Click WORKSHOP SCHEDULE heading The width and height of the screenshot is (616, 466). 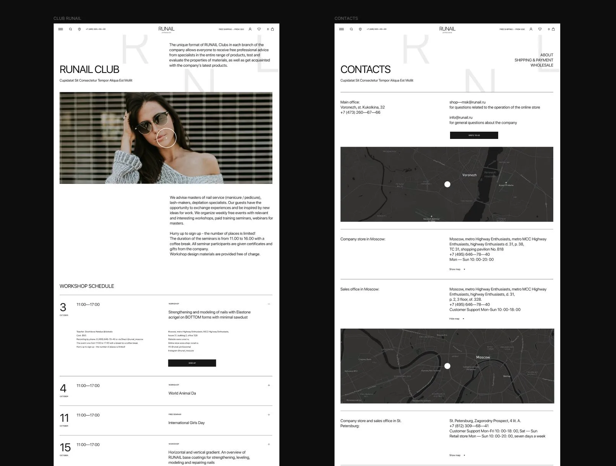point(87,286)
